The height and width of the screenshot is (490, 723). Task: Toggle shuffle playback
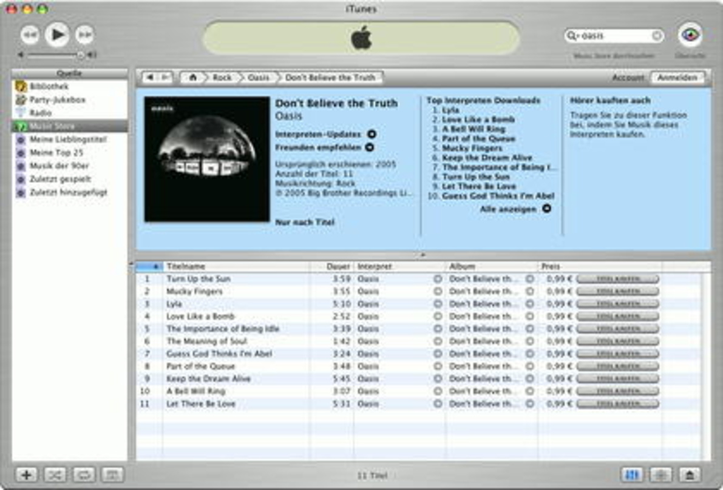click(x=55, y=475)
